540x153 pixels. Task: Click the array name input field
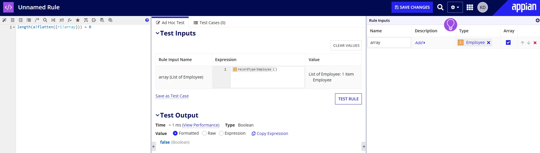pyautogui.click(x=389, y=42)
